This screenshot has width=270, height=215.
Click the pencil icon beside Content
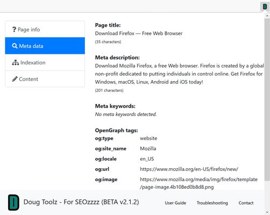pos(15,79)
